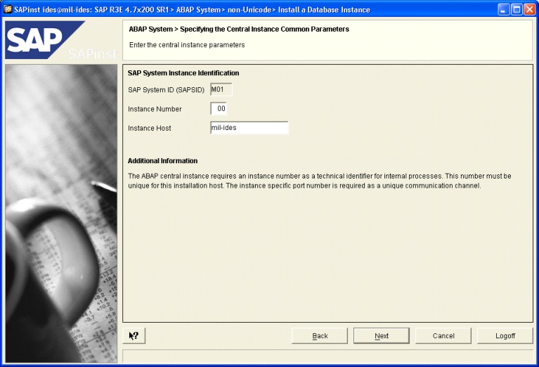Click the context help question mark button
This screenshot has width=539, height=367.
pos(134,336)
